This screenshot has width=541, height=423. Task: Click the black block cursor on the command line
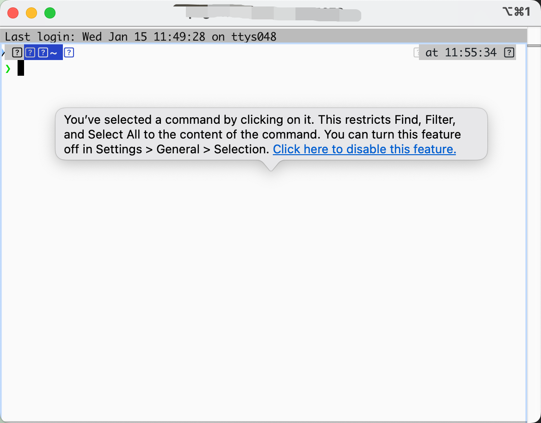(21, 68)
